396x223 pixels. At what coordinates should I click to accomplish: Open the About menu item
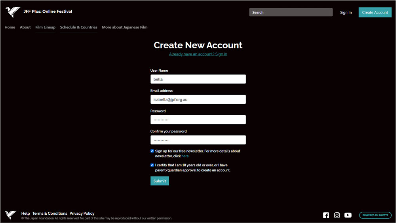25,27
